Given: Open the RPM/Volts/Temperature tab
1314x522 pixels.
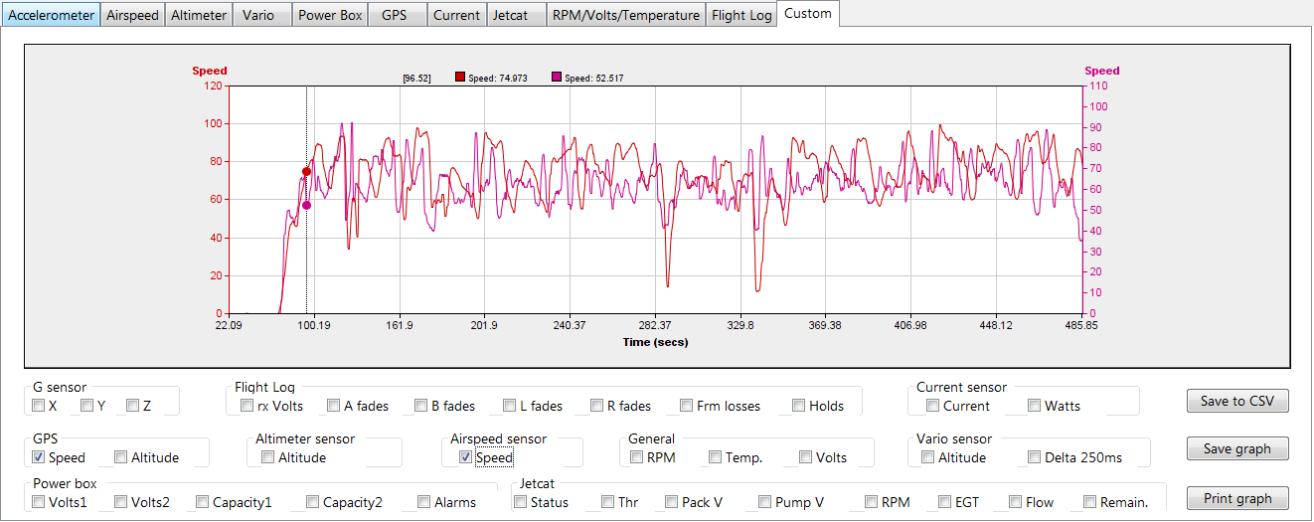Looking at the screenshot, I should pyautogui.click(x=626, y=15).
